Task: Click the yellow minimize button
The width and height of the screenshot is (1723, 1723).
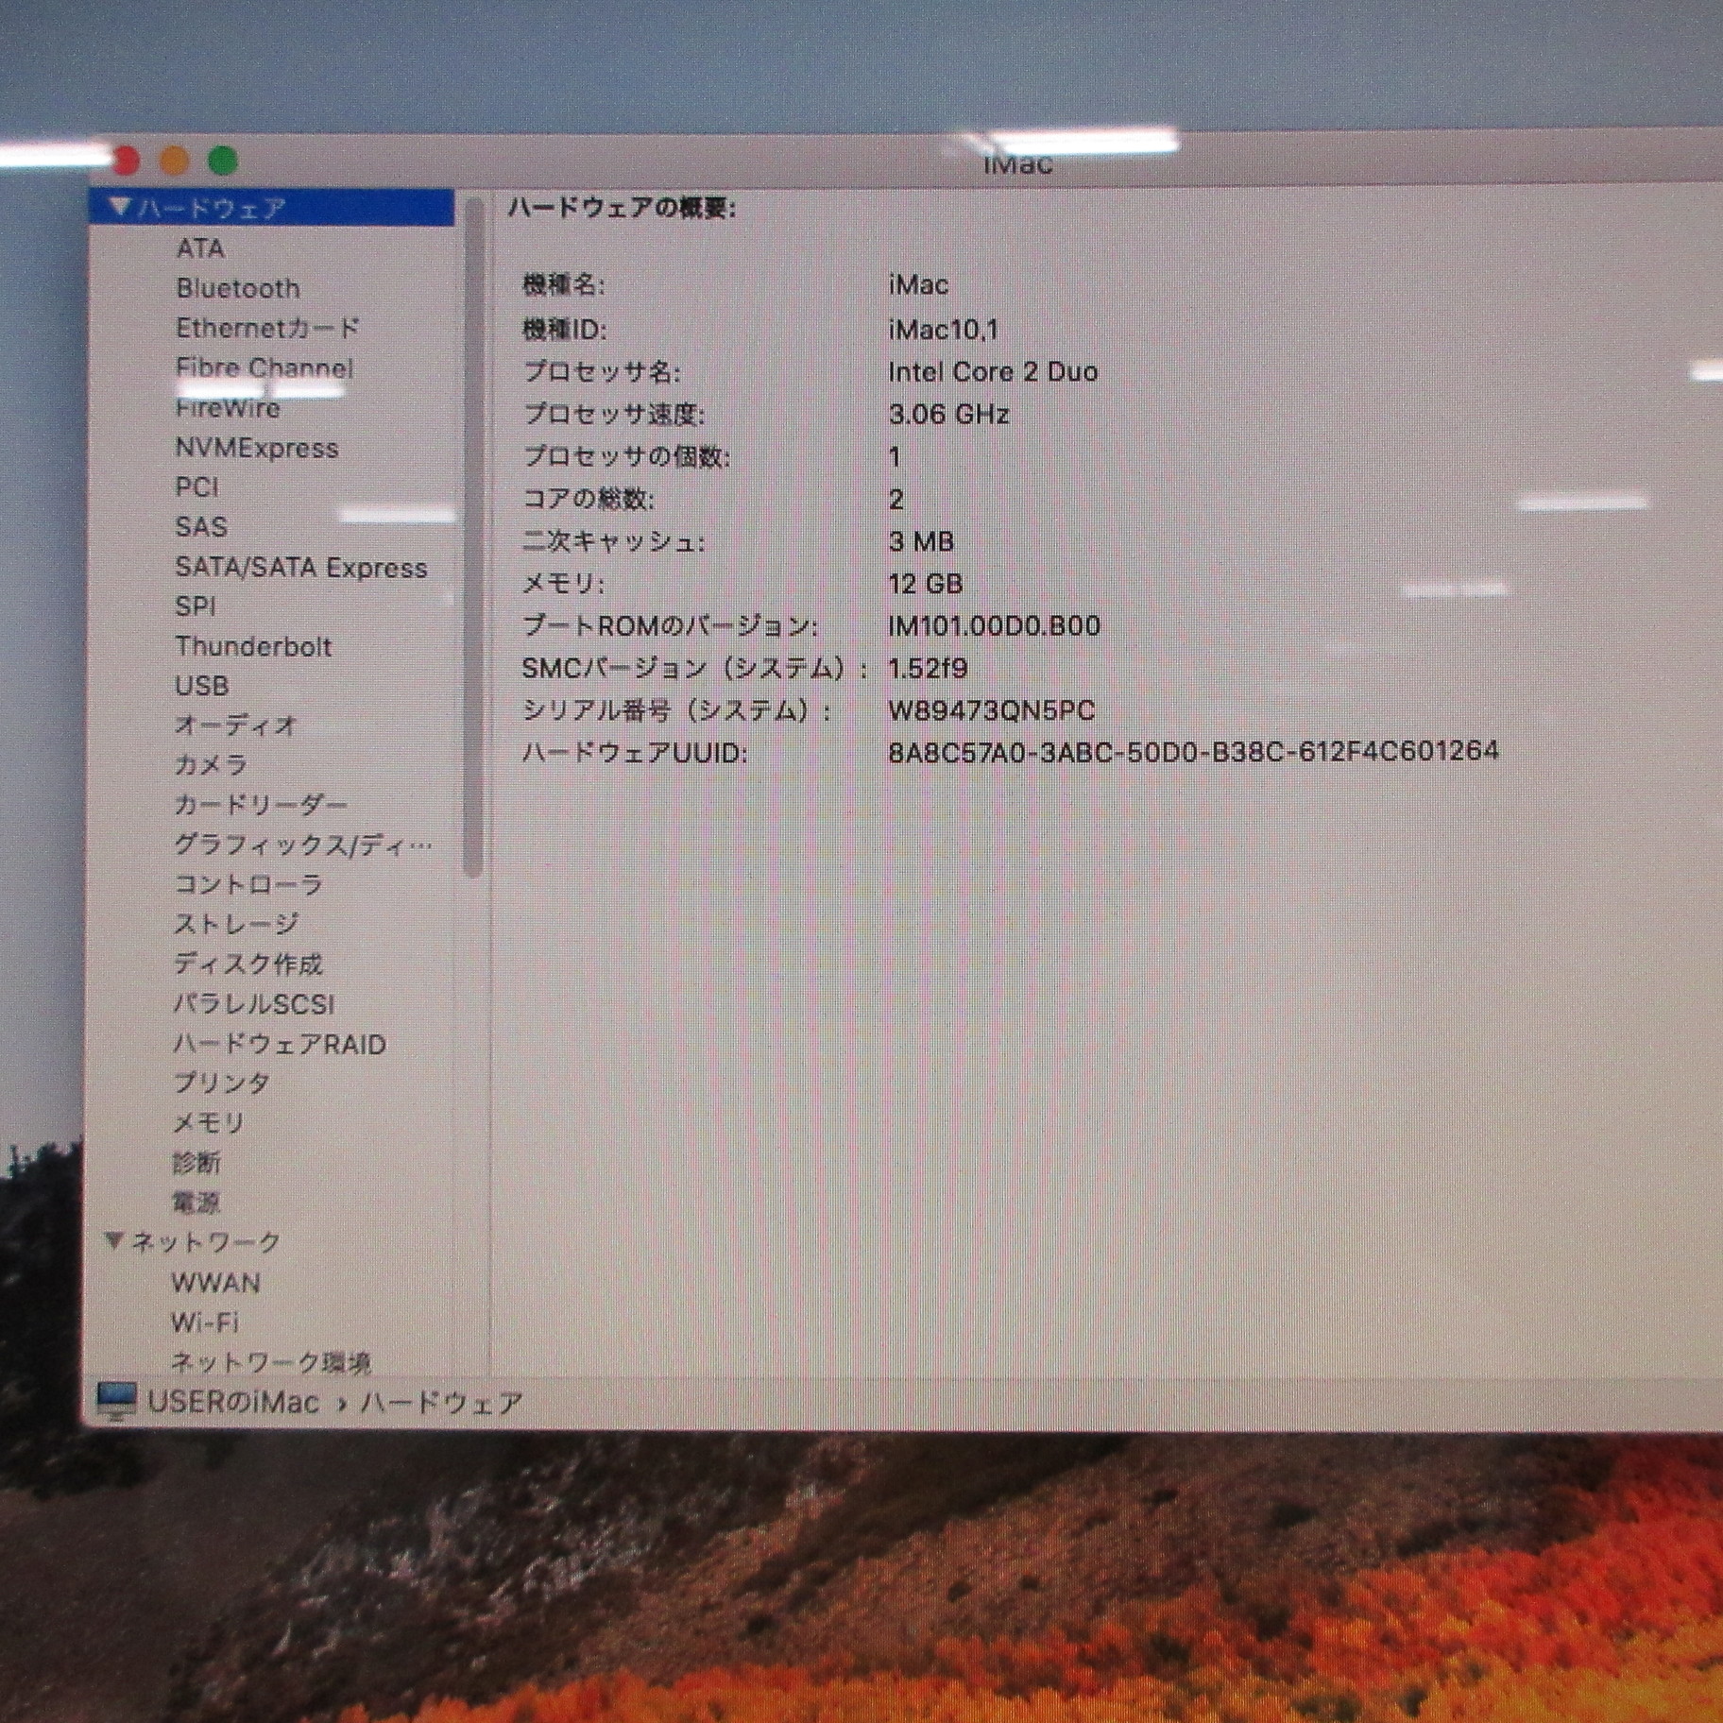Action: pyautogui.click(x=175, y=162)
